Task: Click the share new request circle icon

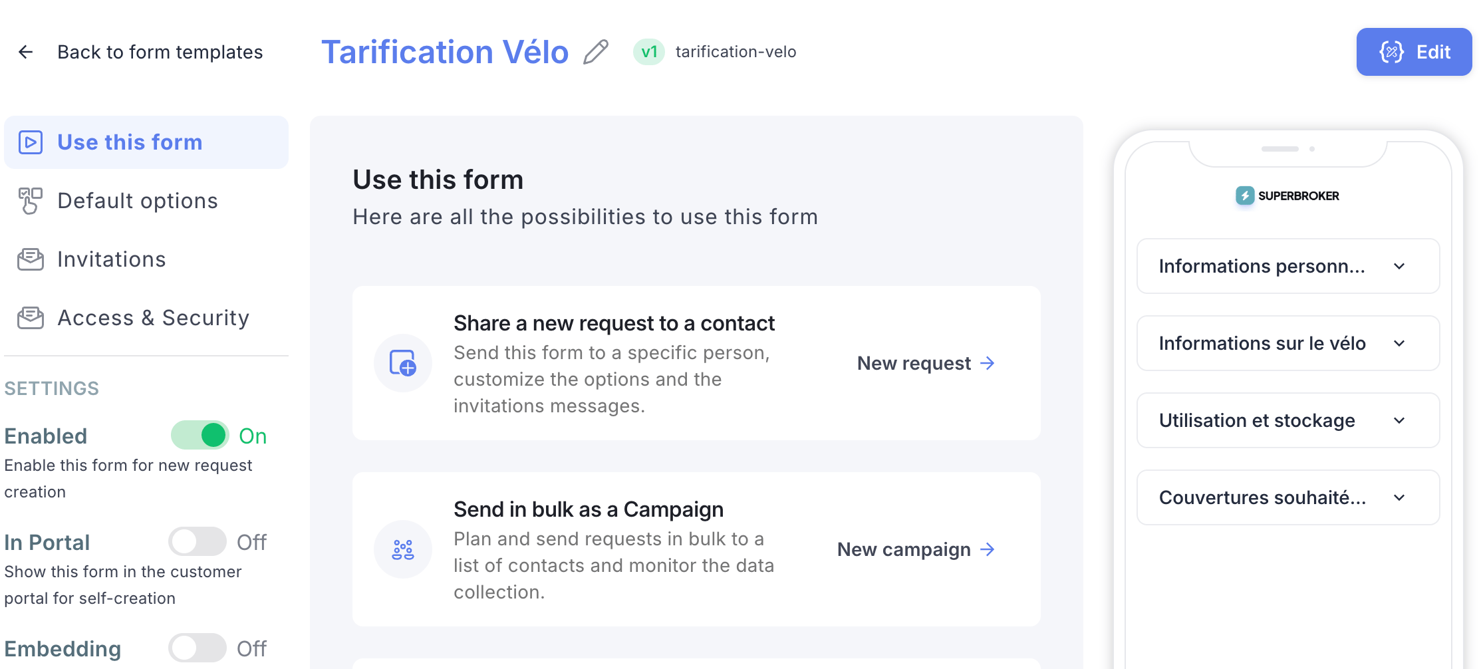Action: (403, 363)
